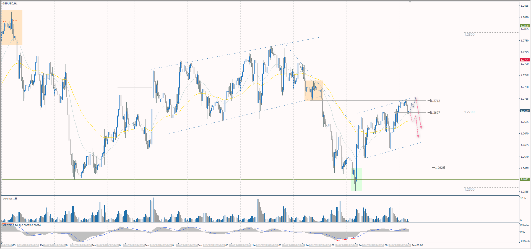This screenshot has height=249, width=531.
Task: Select the 2024.01.10 00:00 date marker
Action: coord(214,245)
